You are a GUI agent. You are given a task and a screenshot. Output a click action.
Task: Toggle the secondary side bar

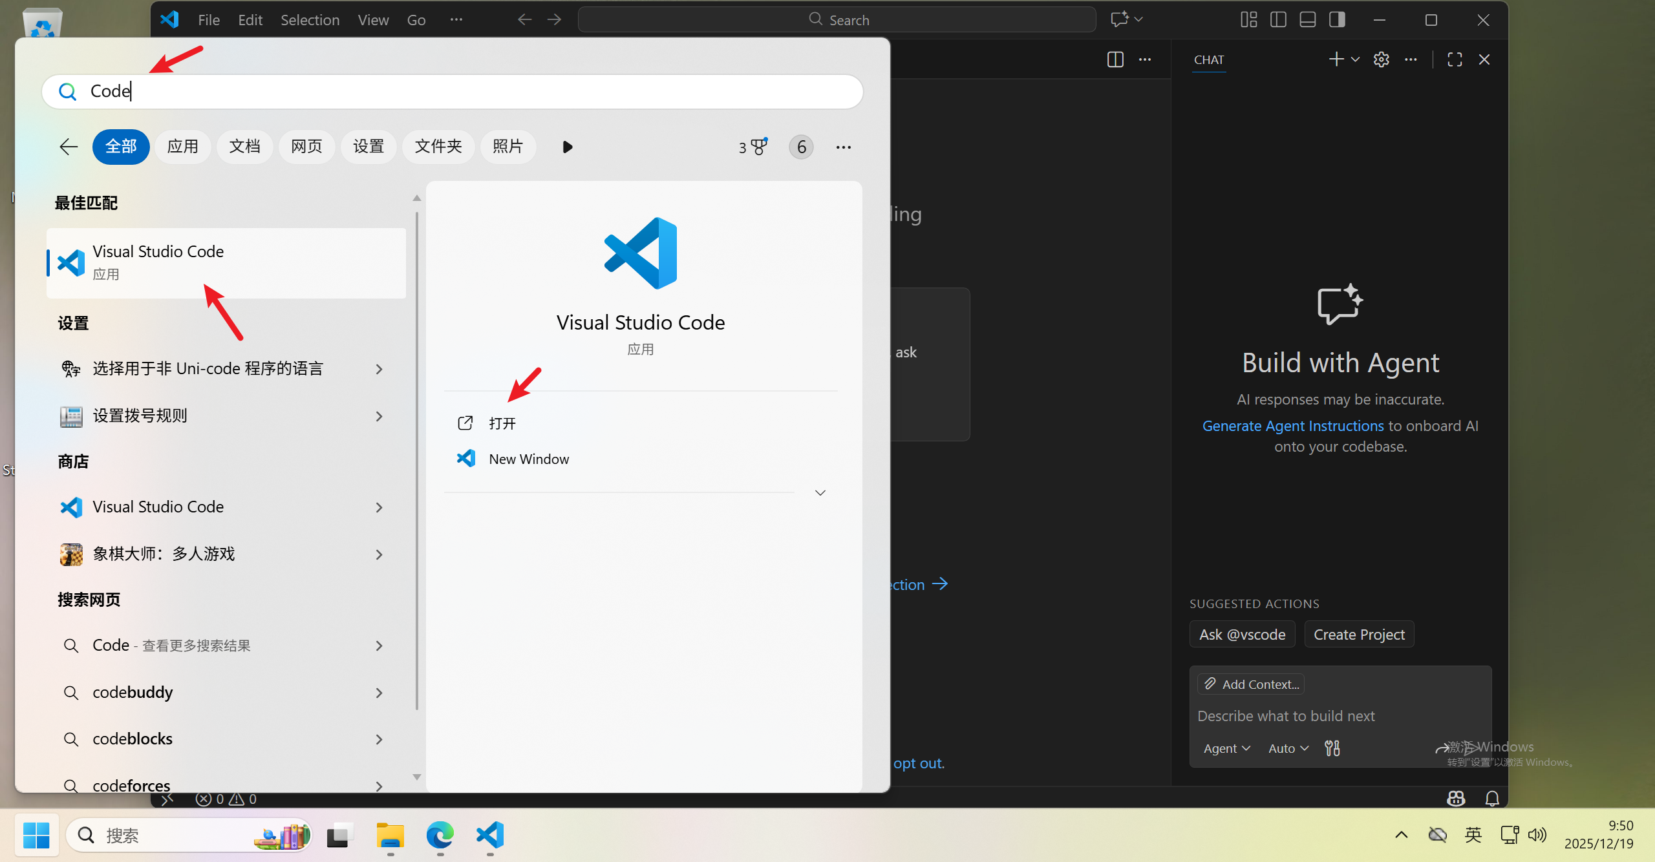1337,20
